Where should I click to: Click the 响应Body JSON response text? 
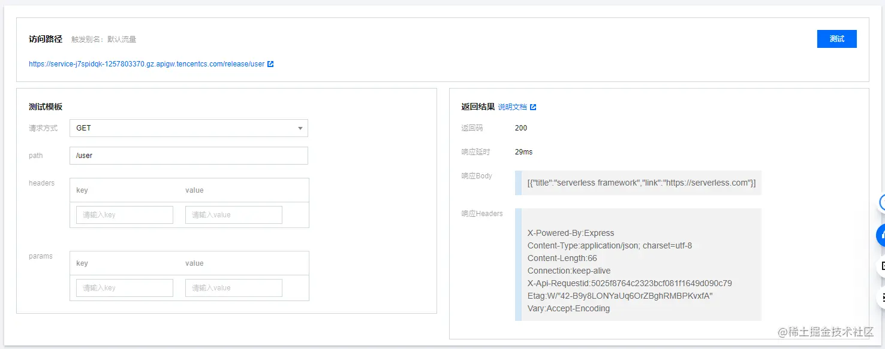pyautogui.click(x=642, y=183)
